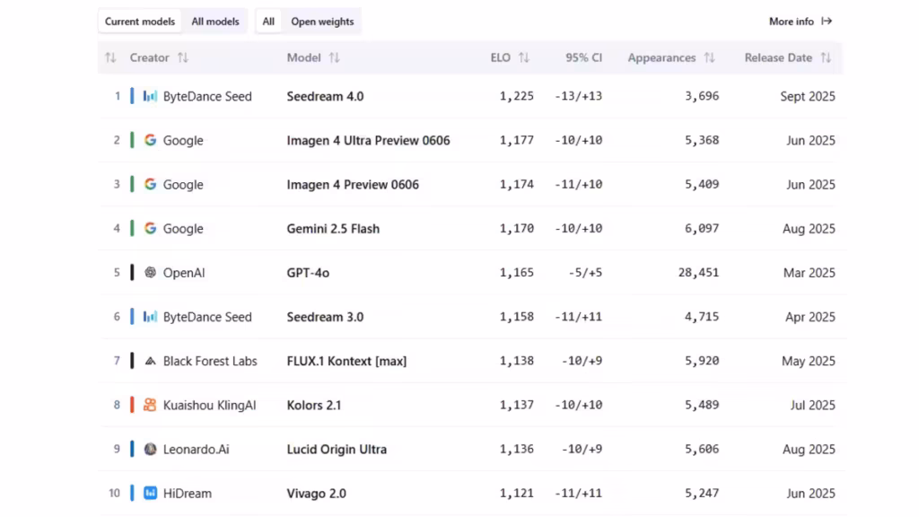Click the More info arrow icon
Screen dimensions: 919x517
827,22
